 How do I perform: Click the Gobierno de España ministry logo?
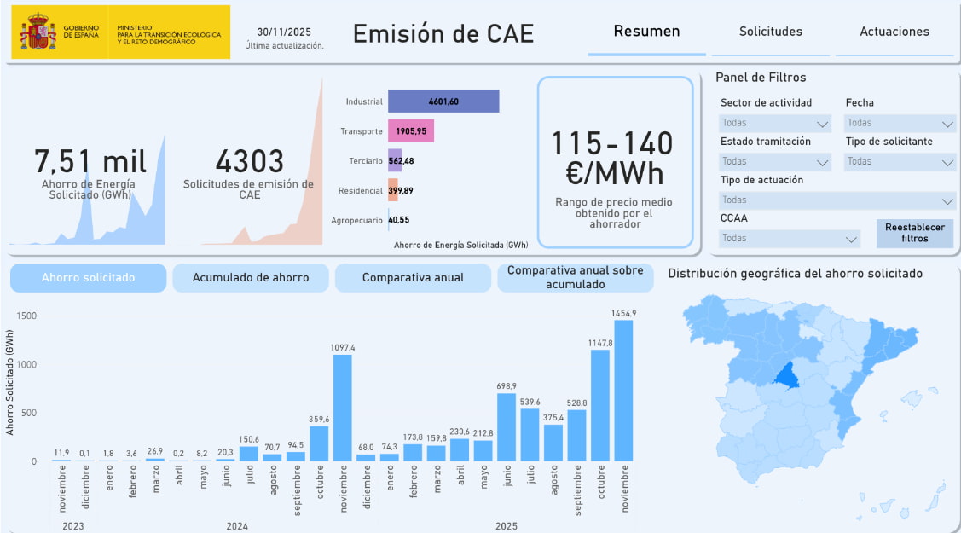[120, 32]
